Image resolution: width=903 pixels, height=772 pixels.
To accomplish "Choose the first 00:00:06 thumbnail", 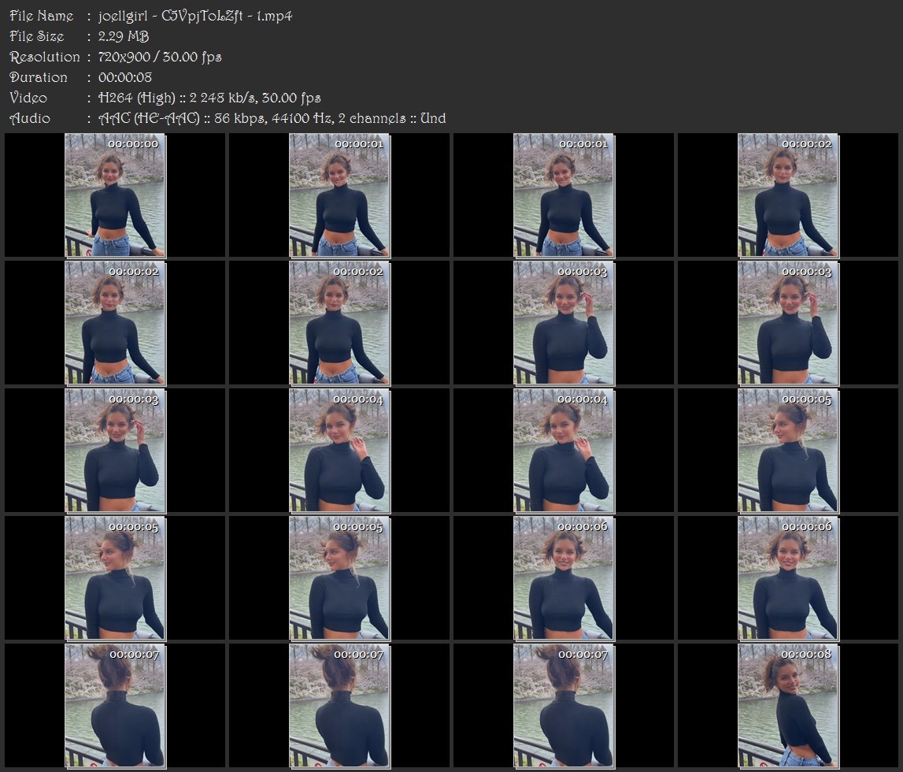I will 564,578.
